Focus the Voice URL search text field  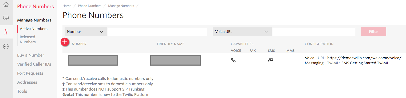pos(313,32)
